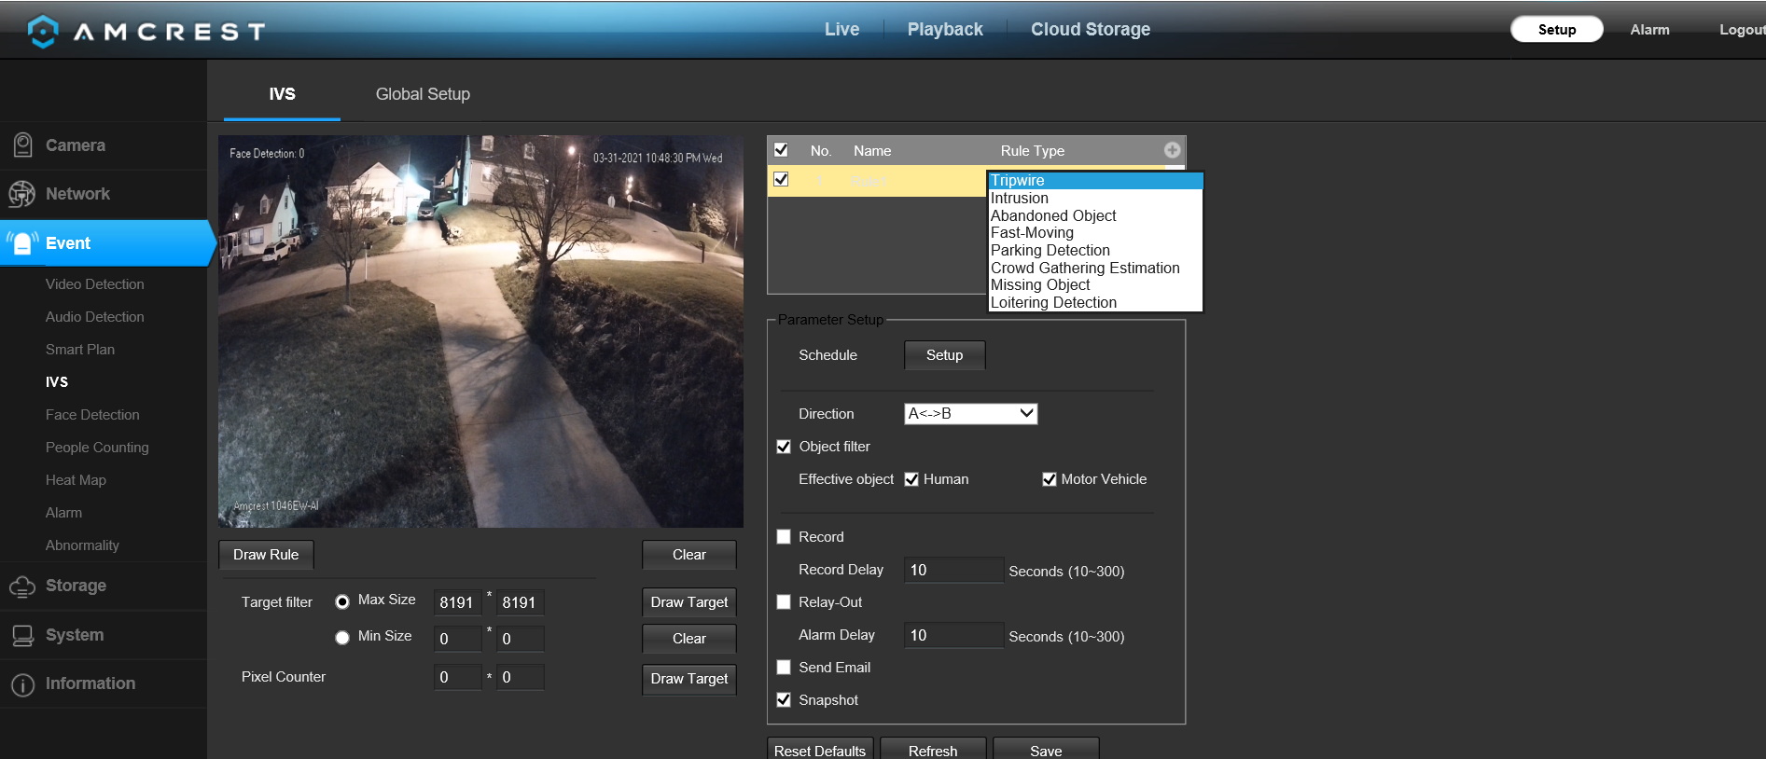
Task: Go to the Live view tab
Action: tap(841, 30)
